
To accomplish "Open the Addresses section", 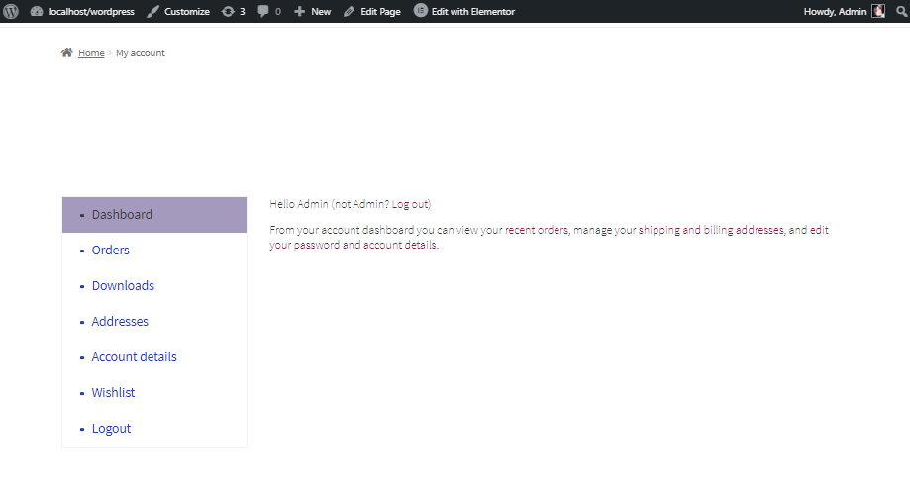I will (x=120, y=322).
